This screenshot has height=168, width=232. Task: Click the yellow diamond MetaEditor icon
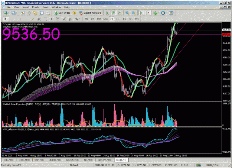point(74,13)
